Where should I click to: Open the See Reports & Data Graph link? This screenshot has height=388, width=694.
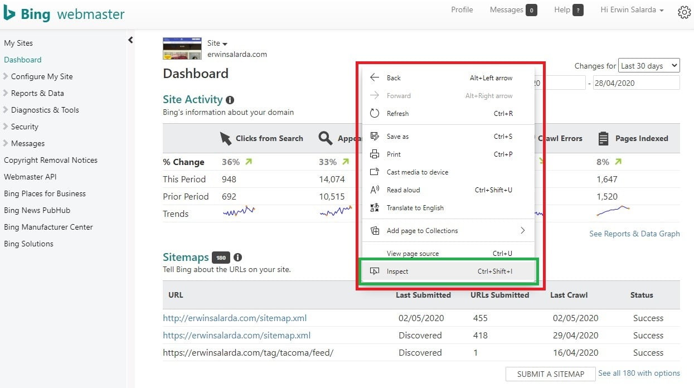[x=634, y=234]
